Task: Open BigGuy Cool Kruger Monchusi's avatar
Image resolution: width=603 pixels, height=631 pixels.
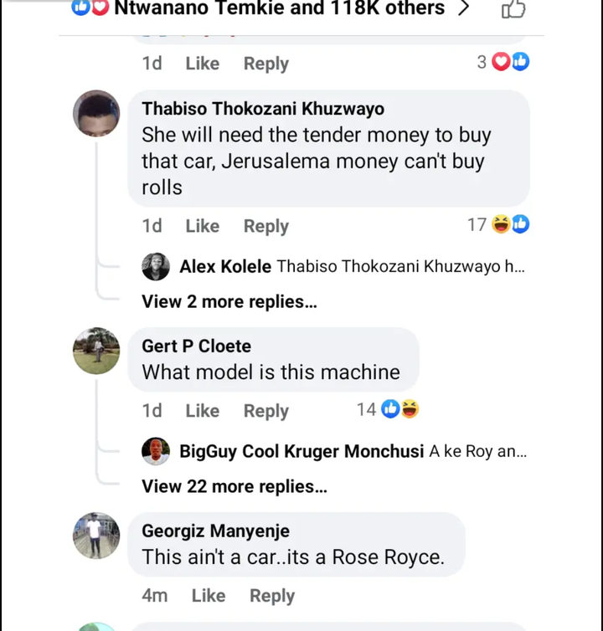Action: tap(156, 451)
